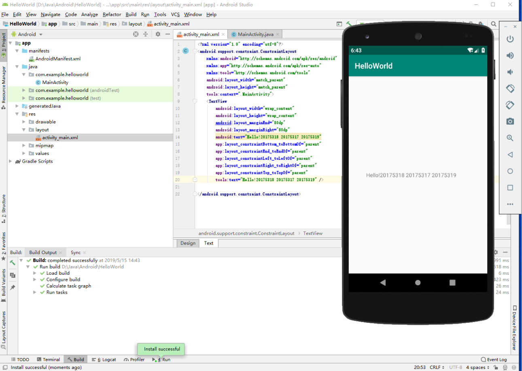Viewport: 522px width, 371px height.
Task: Open Build panel settings gear
Action: [495, 252]
